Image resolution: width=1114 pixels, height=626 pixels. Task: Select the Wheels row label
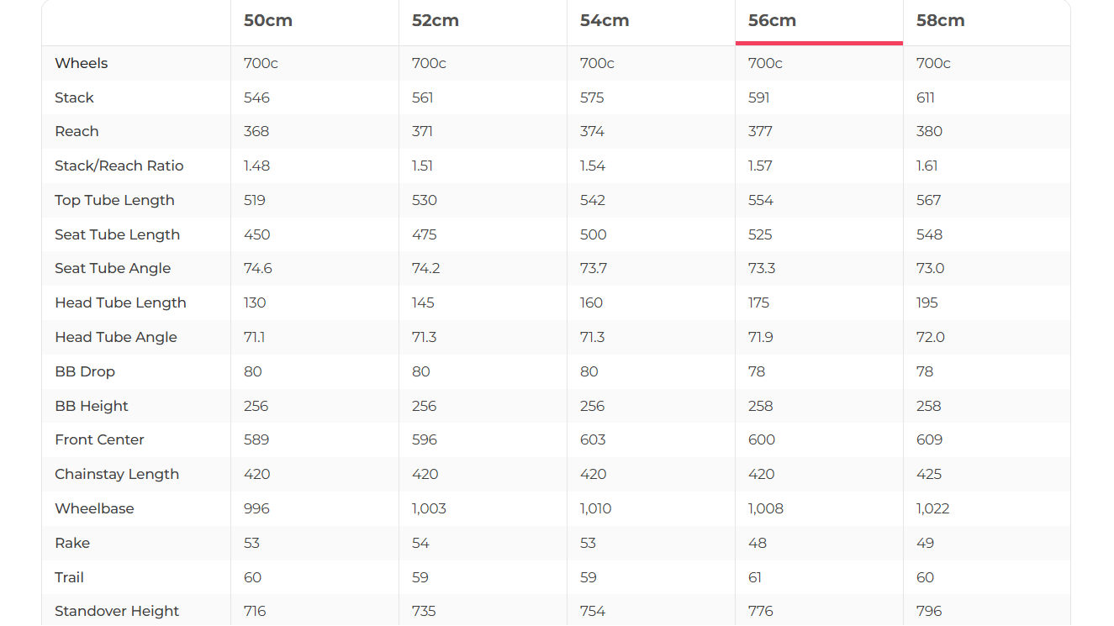coord(82,63)
